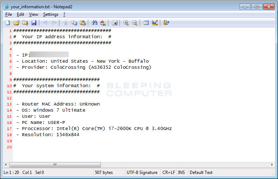278x179 pixels.
Task: Click the CR+LF line ending field
Action: [169, 173]
